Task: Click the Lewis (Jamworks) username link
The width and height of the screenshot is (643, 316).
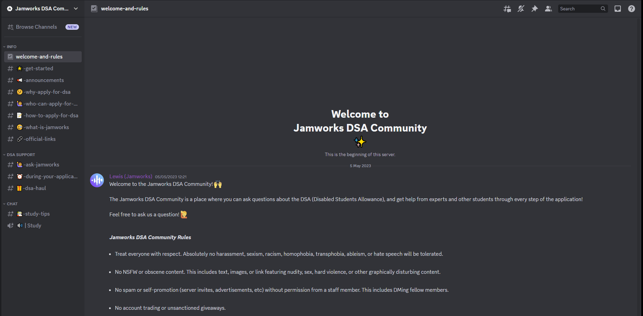Action: coord(131,176)
